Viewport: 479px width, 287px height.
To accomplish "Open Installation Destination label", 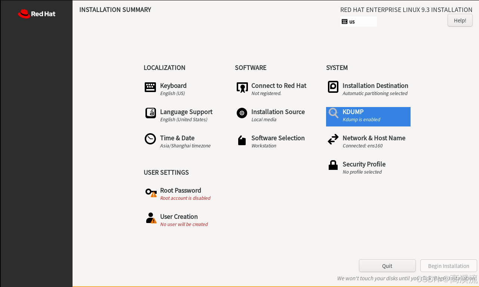I will point(375,86).
